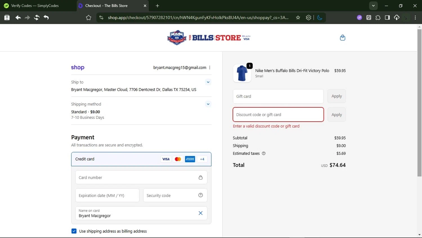This screenshot has height=238, width=422.
Task: Apply the gift card
Action: [x=336, y=96]
